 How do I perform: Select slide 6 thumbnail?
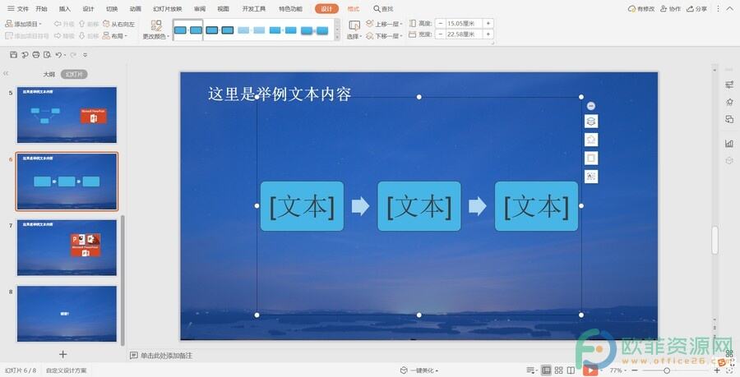pos(67,182)
